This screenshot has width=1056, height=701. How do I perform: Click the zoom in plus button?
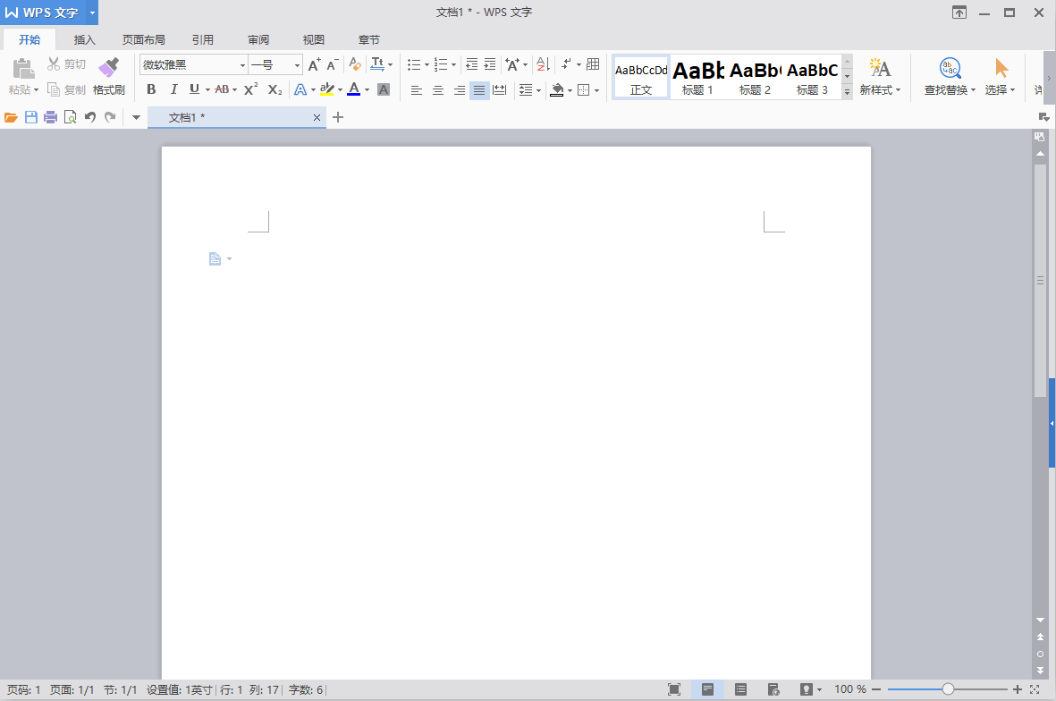[1018, 688]
